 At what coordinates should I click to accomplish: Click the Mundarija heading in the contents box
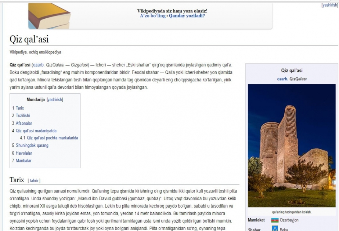36,99
